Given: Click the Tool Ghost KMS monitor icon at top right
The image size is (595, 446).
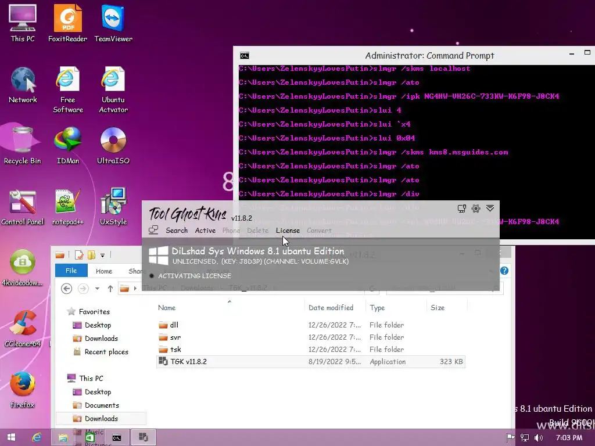Looking at the screenshot, I should [x=461, y=208].
